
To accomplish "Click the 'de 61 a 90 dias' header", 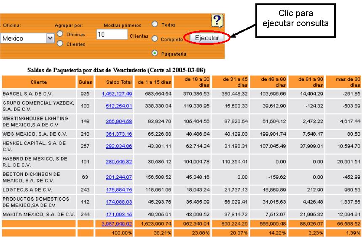I will coord(306,82).
